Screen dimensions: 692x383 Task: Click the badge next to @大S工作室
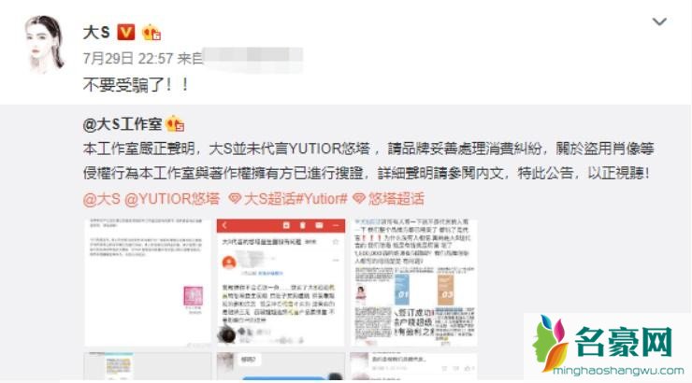pos(175,124)
